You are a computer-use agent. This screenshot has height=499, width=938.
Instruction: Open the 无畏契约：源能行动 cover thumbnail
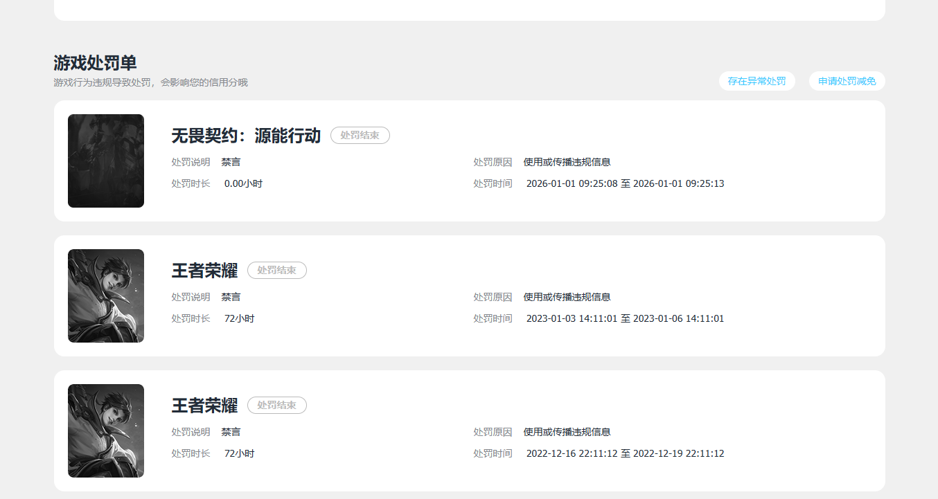106,161
